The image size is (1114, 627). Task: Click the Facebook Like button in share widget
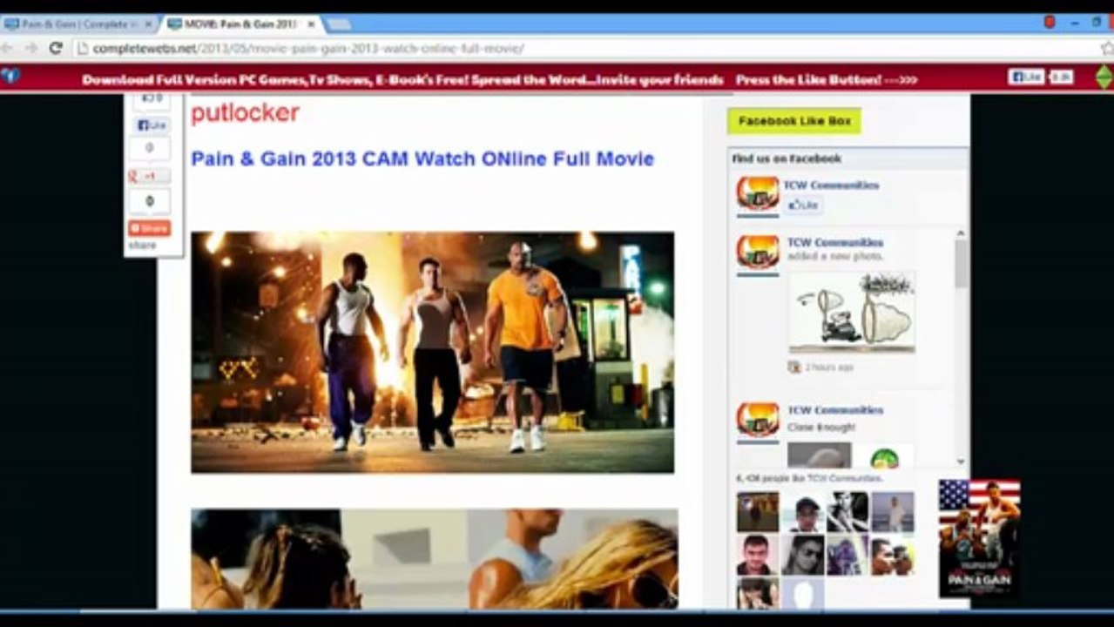[152, 125]
